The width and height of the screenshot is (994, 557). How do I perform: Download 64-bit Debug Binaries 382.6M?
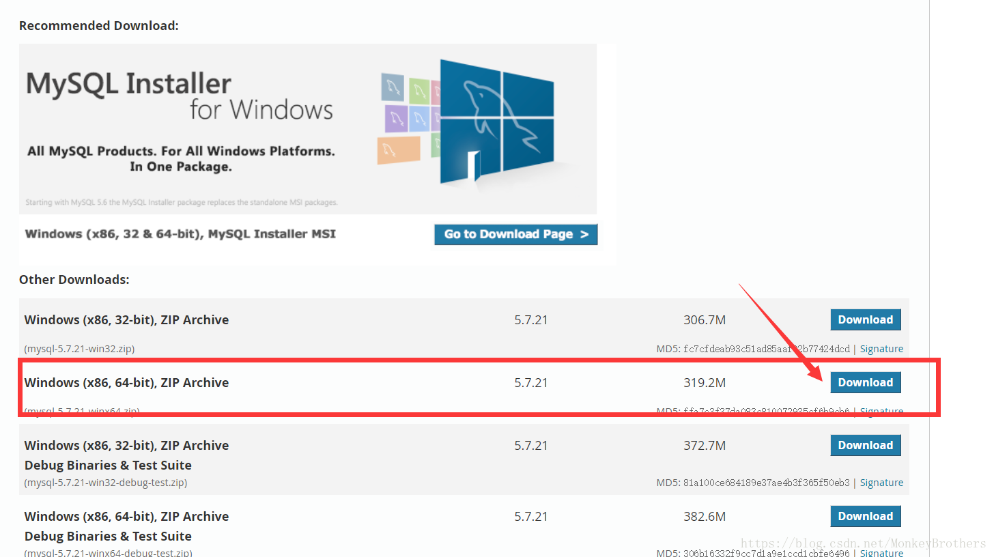click(x=866, y=516)
